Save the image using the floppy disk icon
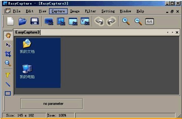 pos(34,22)
